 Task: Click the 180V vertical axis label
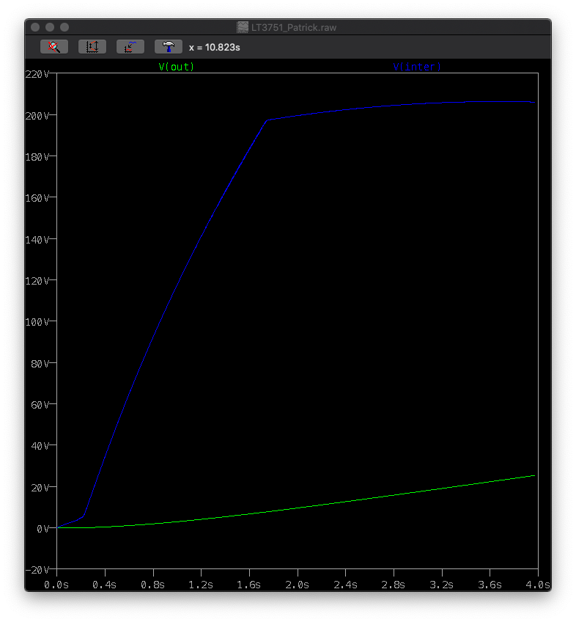(x=37, y=157)
